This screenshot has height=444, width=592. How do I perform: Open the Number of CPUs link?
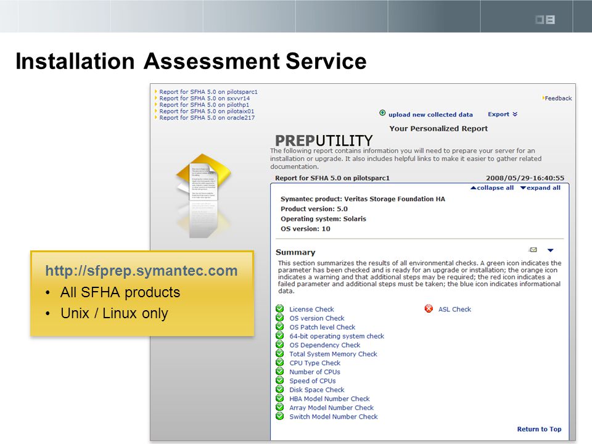(314, 372)
